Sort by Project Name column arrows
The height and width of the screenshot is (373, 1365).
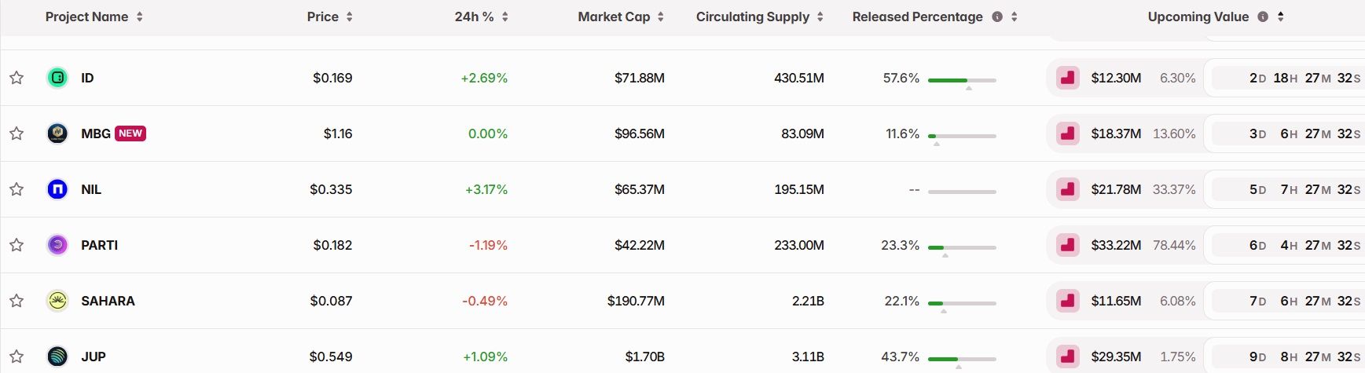[x=140, y=16]
